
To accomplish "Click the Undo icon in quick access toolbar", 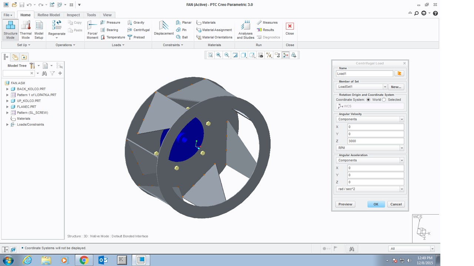I will pos(29,5).
